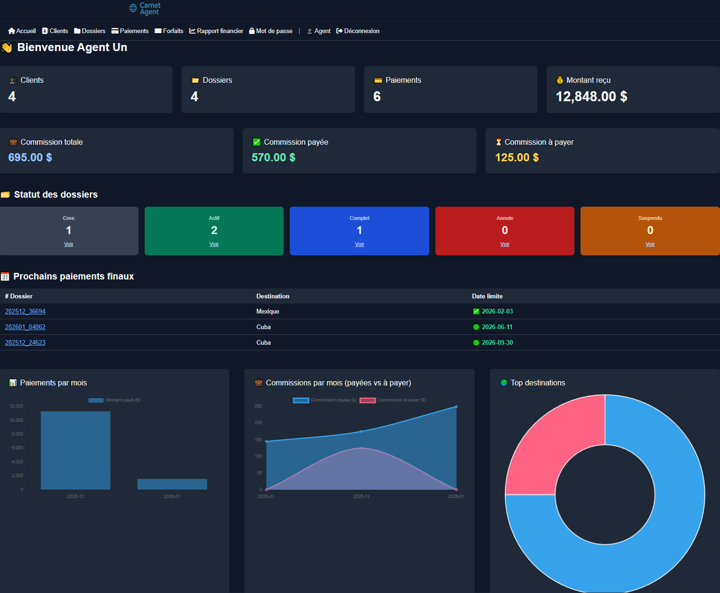Viewport: 720px width, 593px height.
Task: Toggle the Commission payée ($) legend entry
Action: tap(325, 400)
